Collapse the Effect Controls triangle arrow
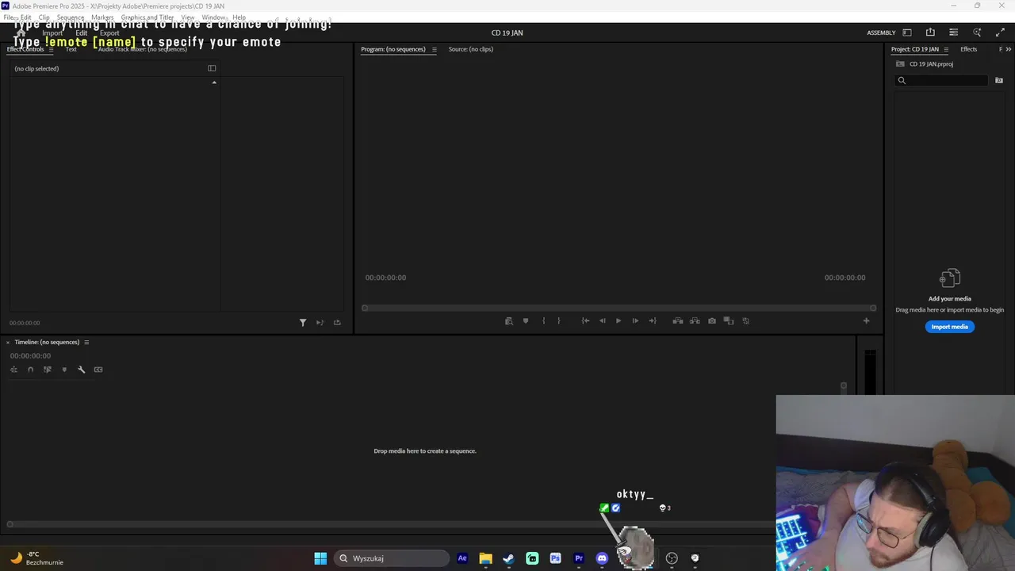1015x571 pixels. coord(214,82)
